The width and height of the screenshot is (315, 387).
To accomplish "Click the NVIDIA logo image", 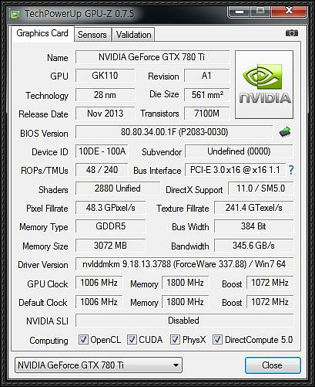I will tap(264, 84).
